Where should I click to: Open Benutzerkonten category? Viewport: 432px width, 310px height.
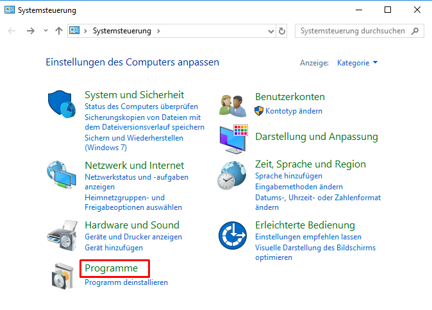point(290,97)
